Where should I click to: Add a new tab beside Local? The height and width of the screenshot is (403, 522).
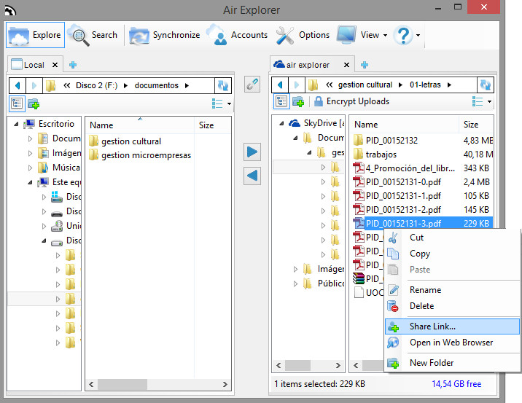point(73,65)
